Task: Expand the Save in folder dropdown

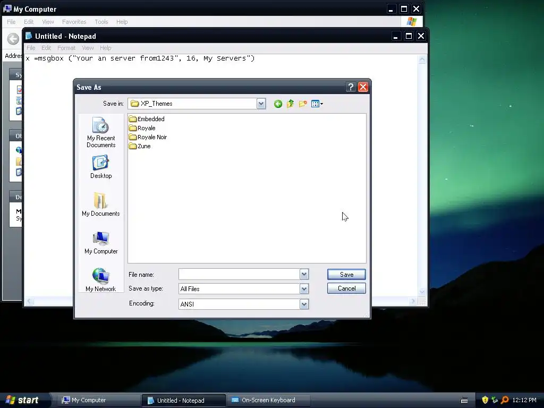Action: click(261, 104)
